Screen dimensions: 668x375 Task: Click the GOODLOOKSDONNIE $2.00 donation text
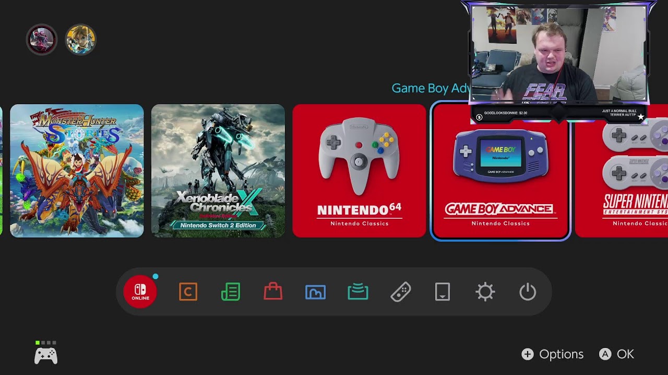click(x=506, y=113)
